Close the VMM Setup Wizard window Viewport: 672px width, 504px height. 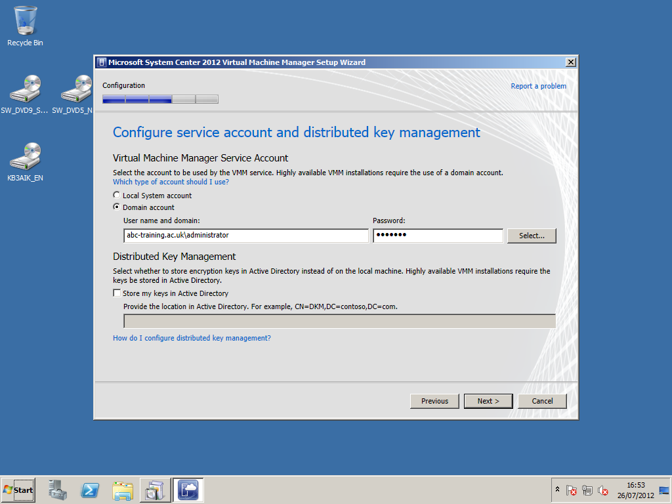(x=571, y=62)
